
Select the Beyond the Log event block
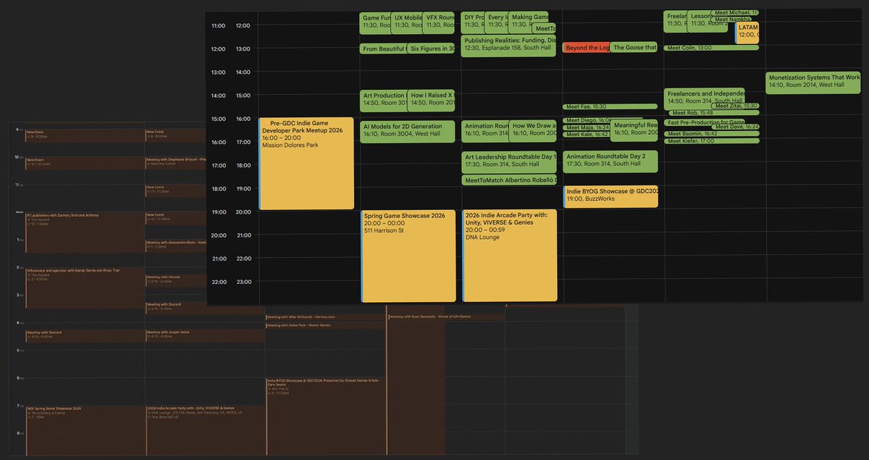[x=587, y=47]
